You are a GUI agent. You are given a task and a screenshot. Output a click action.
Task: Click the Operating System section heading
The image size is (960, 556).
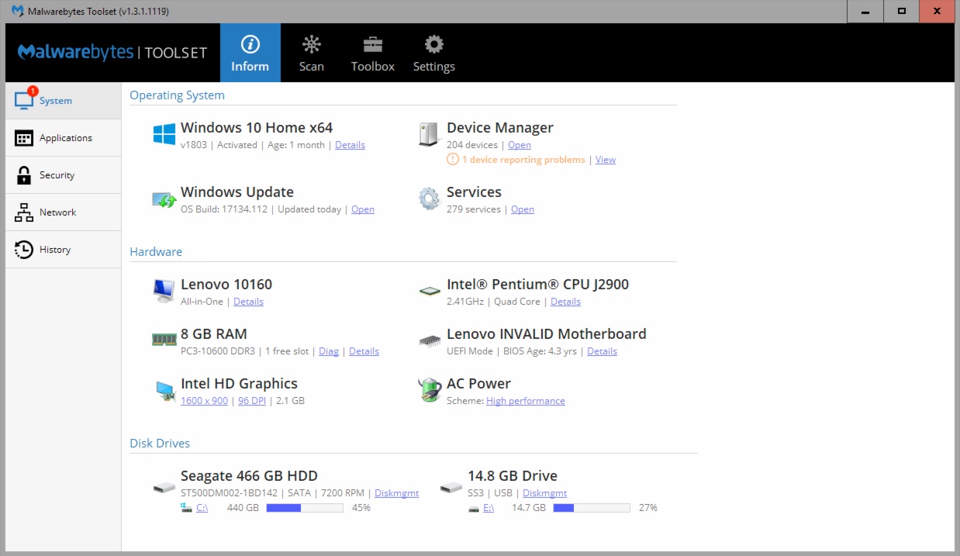(x=177, y=95)
